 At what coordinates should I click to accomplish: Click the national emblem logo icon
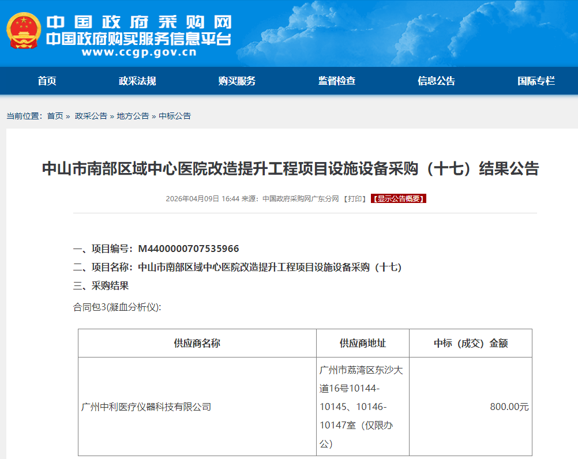[24, 31]
